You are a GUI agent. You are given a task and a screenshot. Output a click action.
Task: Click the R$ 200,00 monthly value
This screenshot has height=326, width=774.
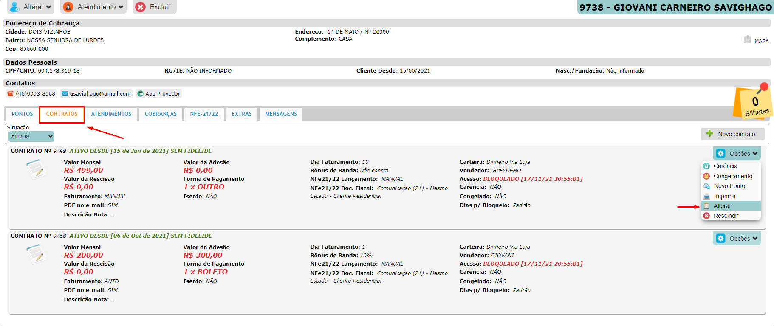point(83,255)
